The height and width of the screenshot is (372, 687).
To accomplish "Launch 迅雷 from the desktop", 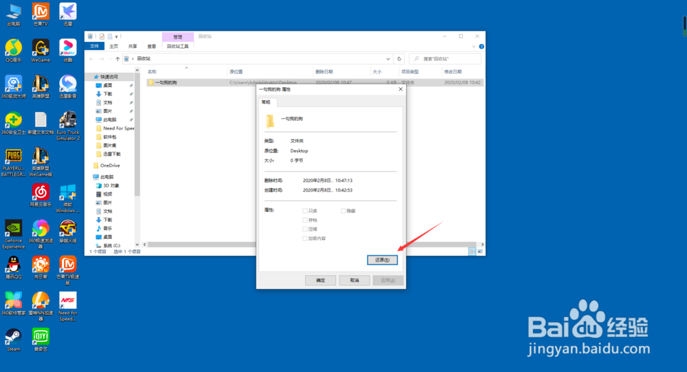I will (68, 14).
